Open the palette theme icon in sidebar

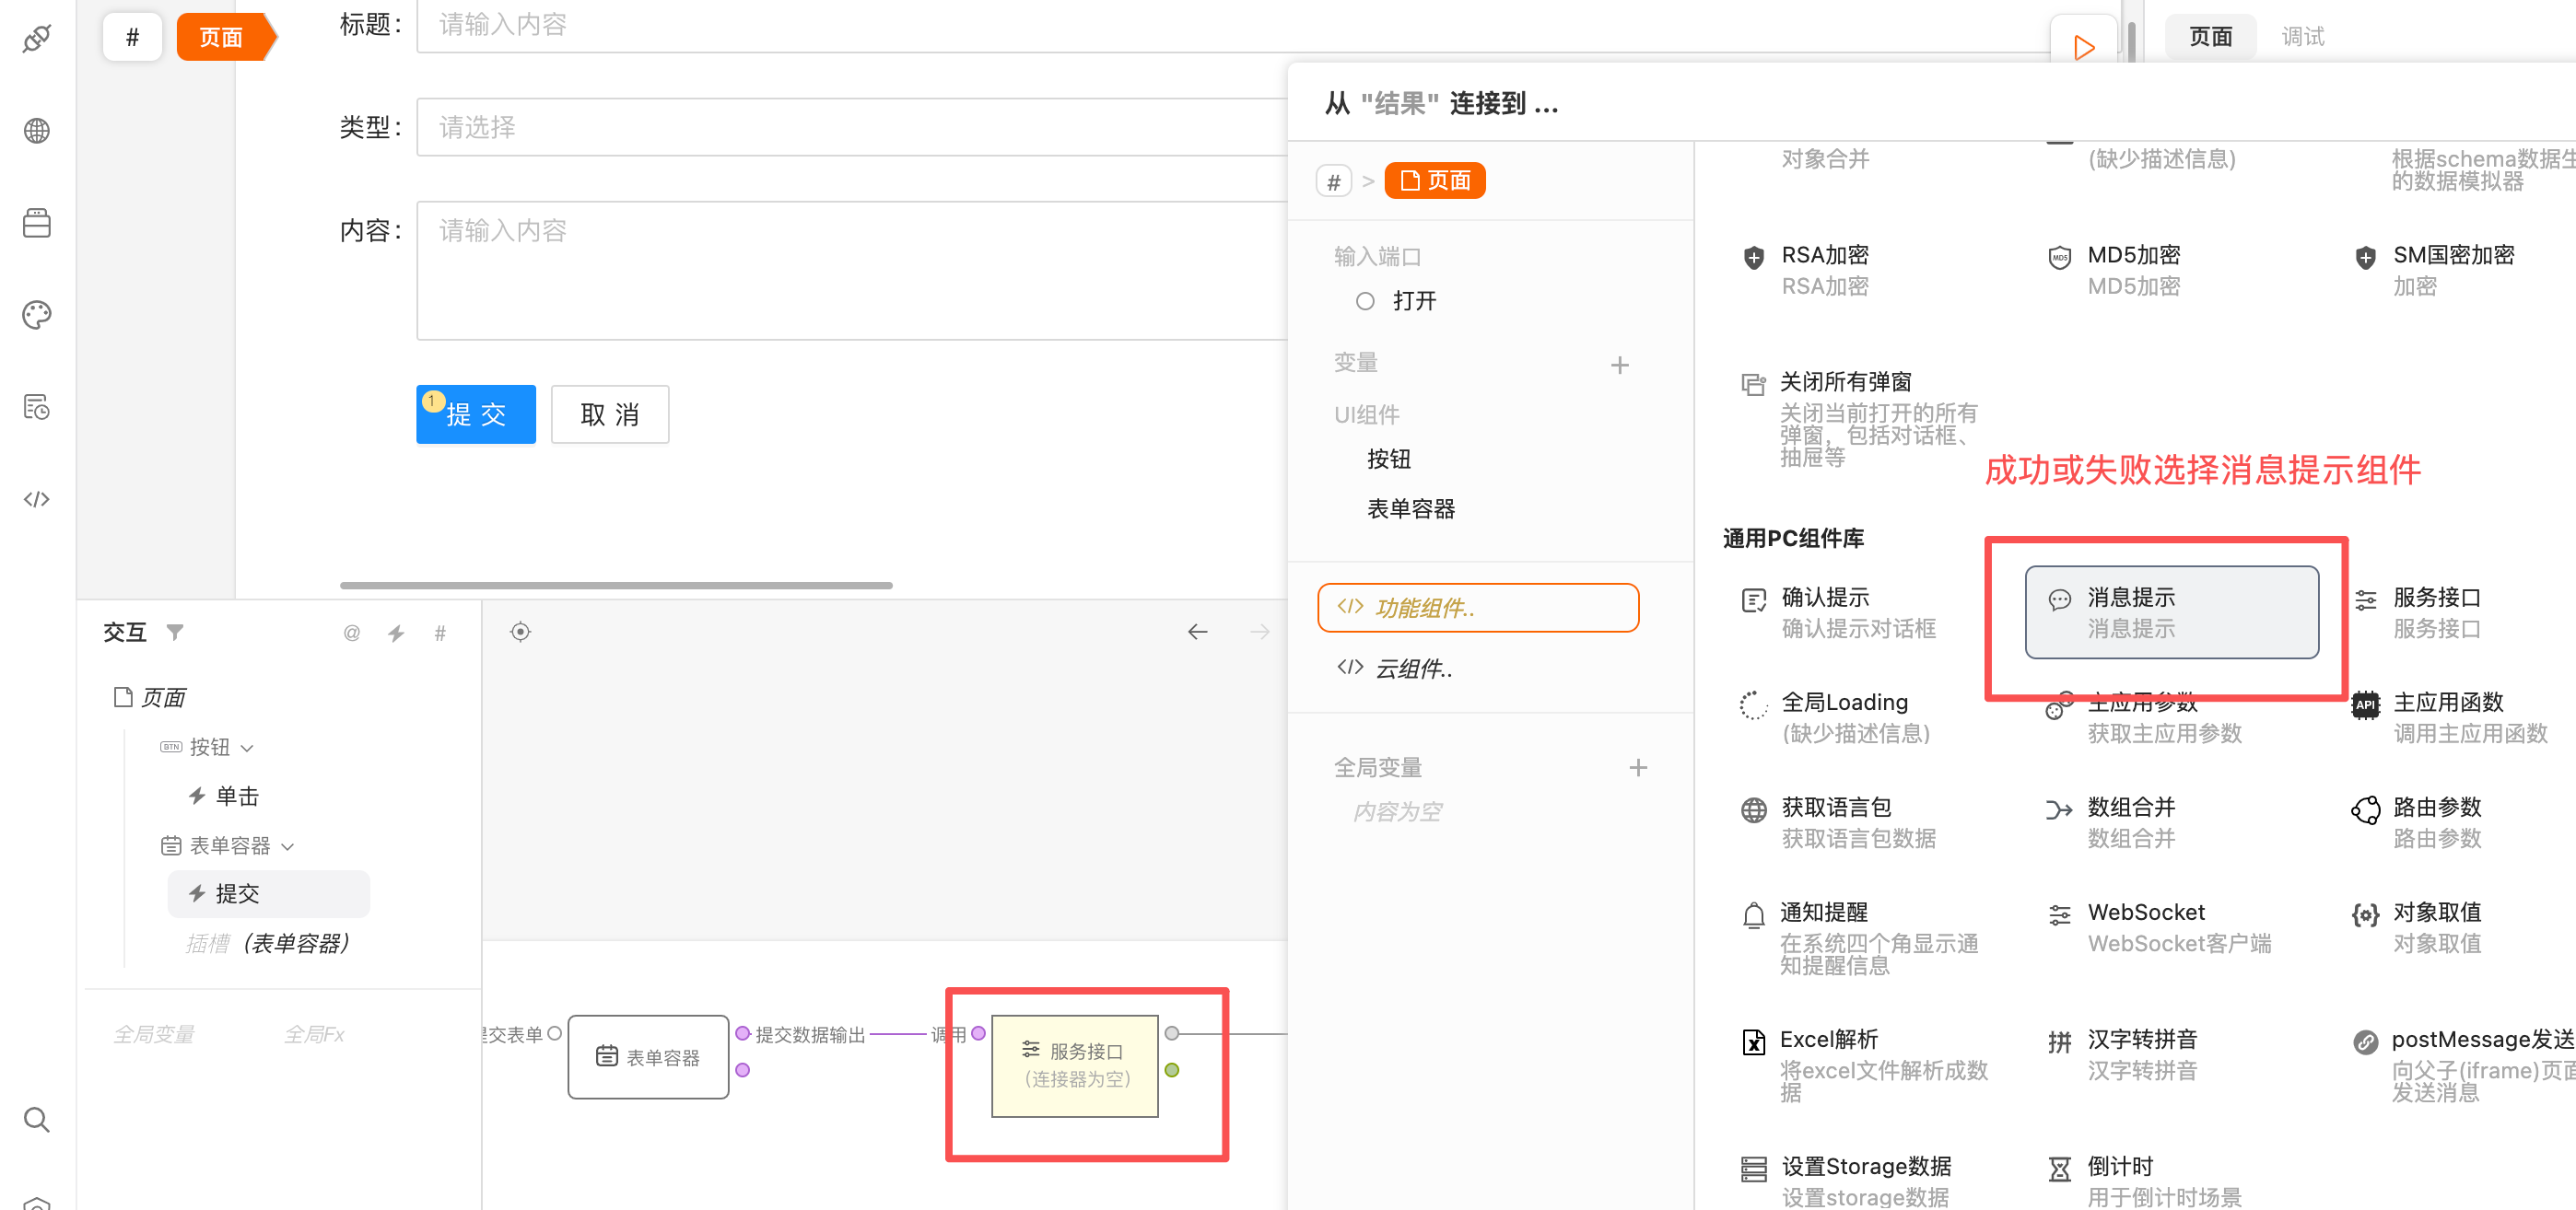click(x=37, y=315)
